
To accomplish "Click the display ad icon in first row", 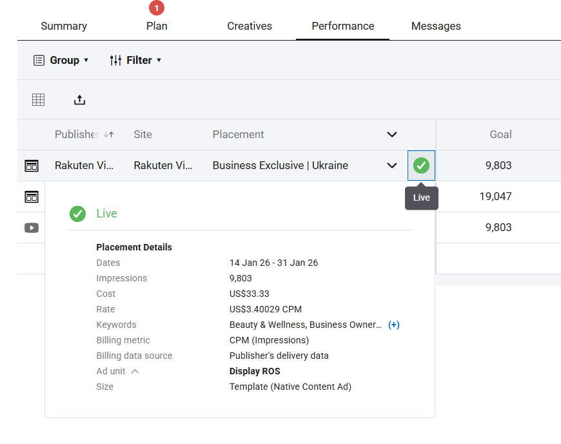I will 32,166.
